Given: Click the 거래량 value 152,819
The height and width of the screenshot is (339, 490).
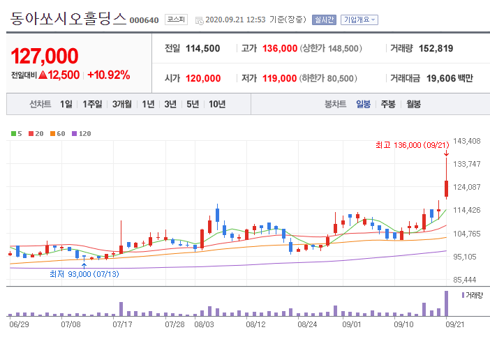Looking at the screenshot, I should pyautogui.click(x=436, y=48).
